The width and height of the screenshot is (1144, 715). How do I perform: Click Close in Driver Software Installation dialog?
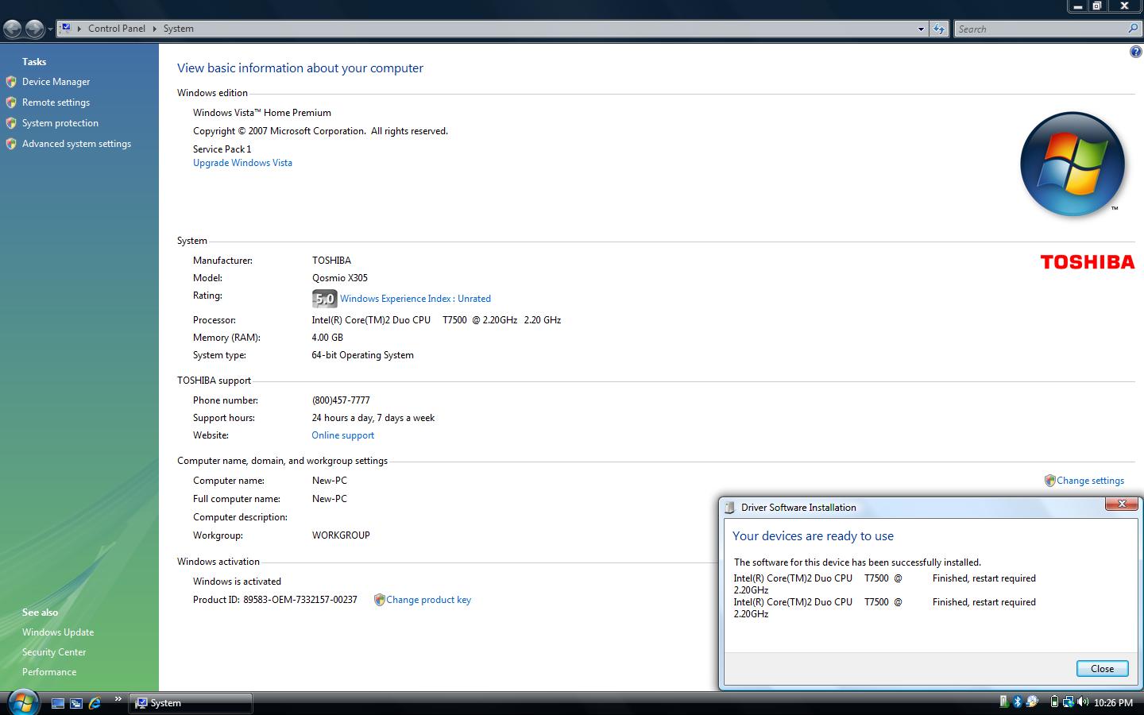[x=1102, y=669]
